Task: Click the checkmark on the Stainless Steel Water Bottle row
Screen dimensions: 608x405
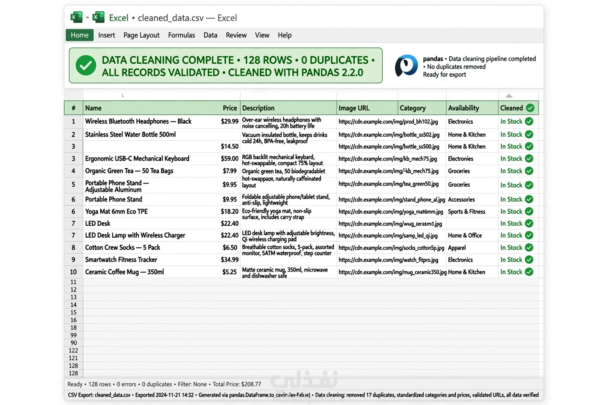Action: point(529,134)
